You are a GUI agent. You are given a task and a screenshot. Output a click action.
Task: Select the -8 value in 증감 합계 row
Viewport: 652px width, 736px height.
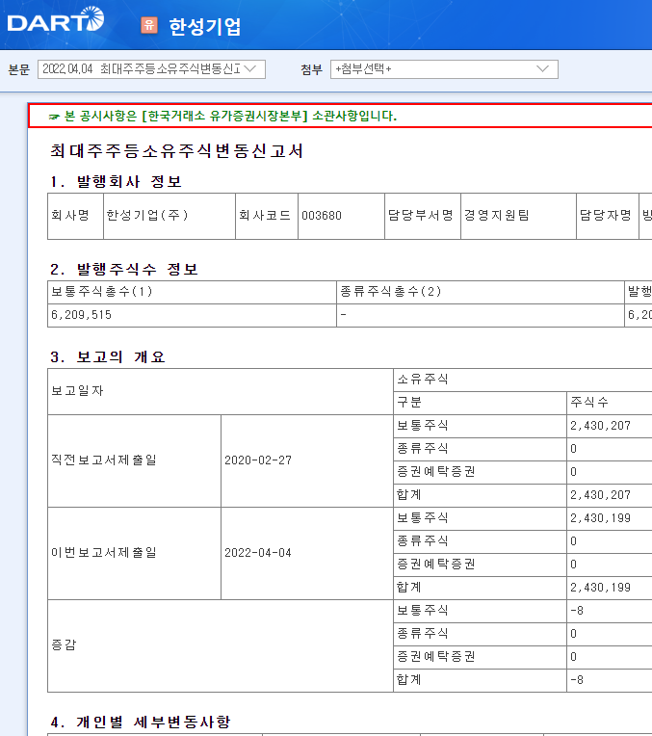(x=577, y=680)
